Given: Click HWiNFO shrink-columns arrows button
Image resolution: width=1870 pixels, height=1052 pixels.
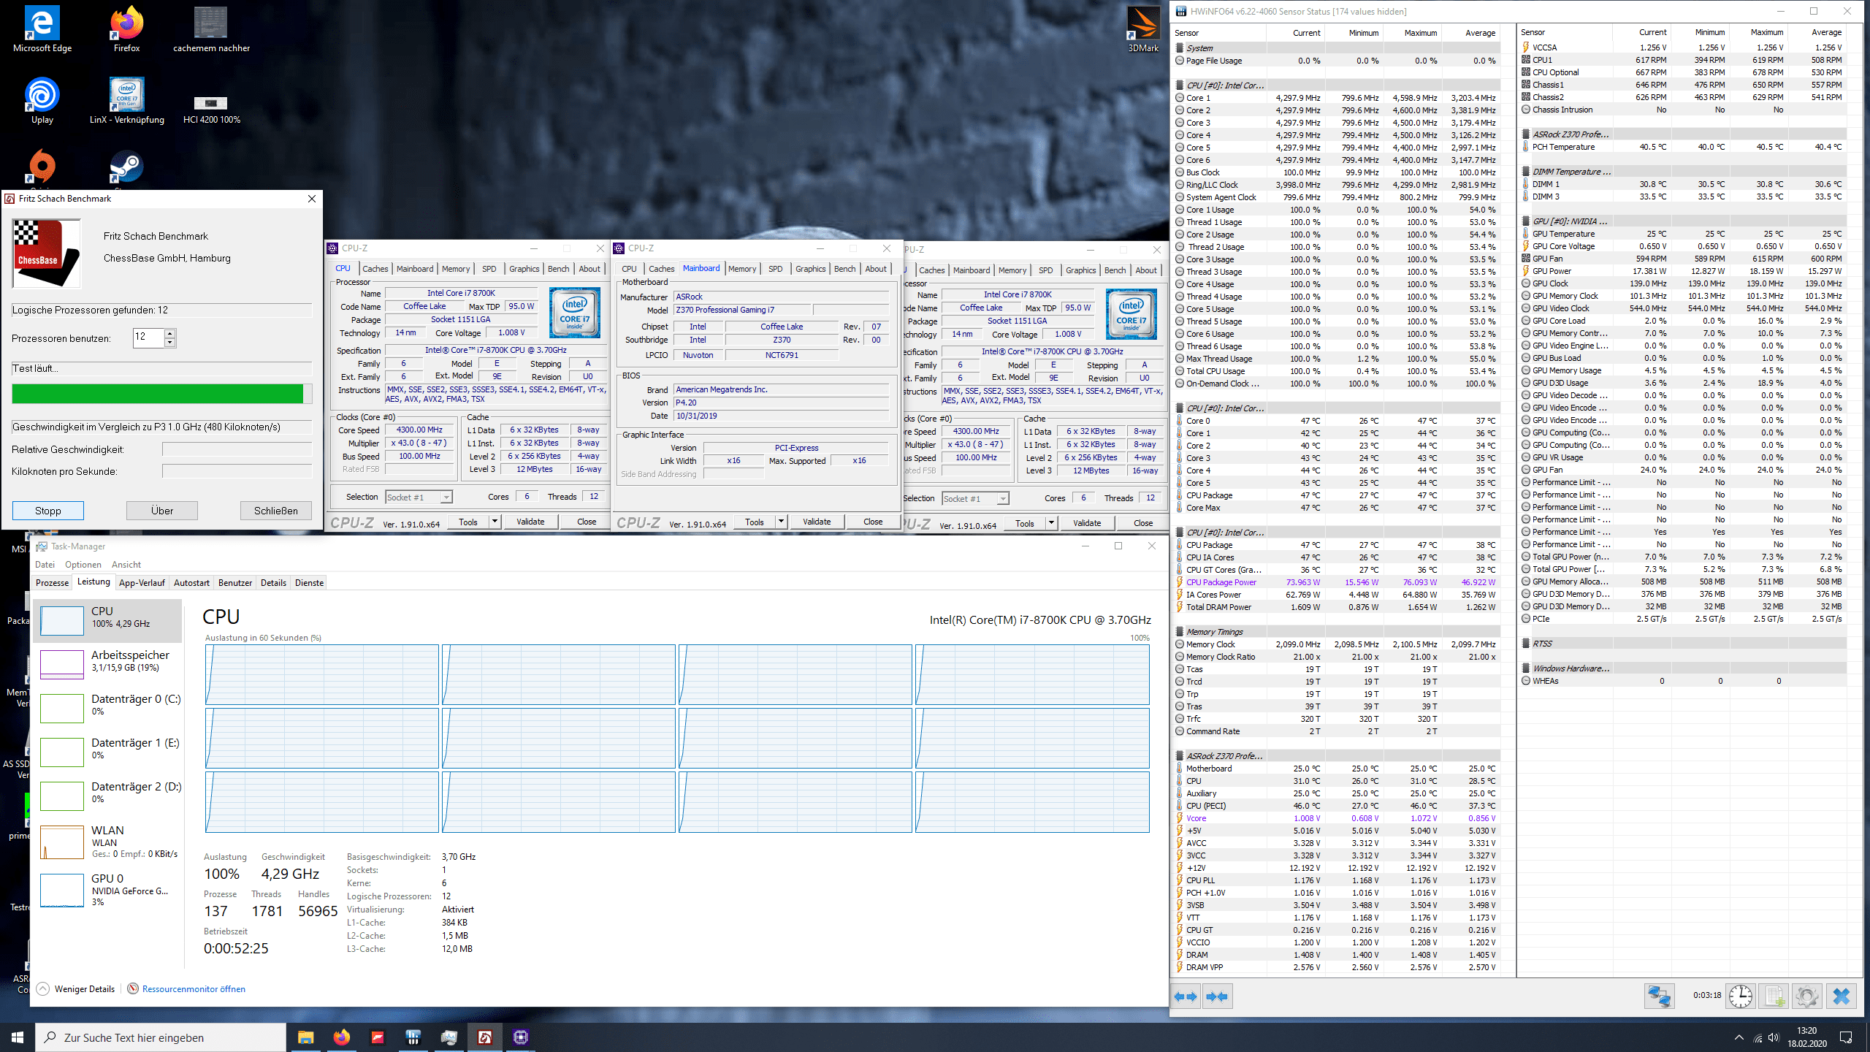Looking at the screenshot, I should [1217, 996].
